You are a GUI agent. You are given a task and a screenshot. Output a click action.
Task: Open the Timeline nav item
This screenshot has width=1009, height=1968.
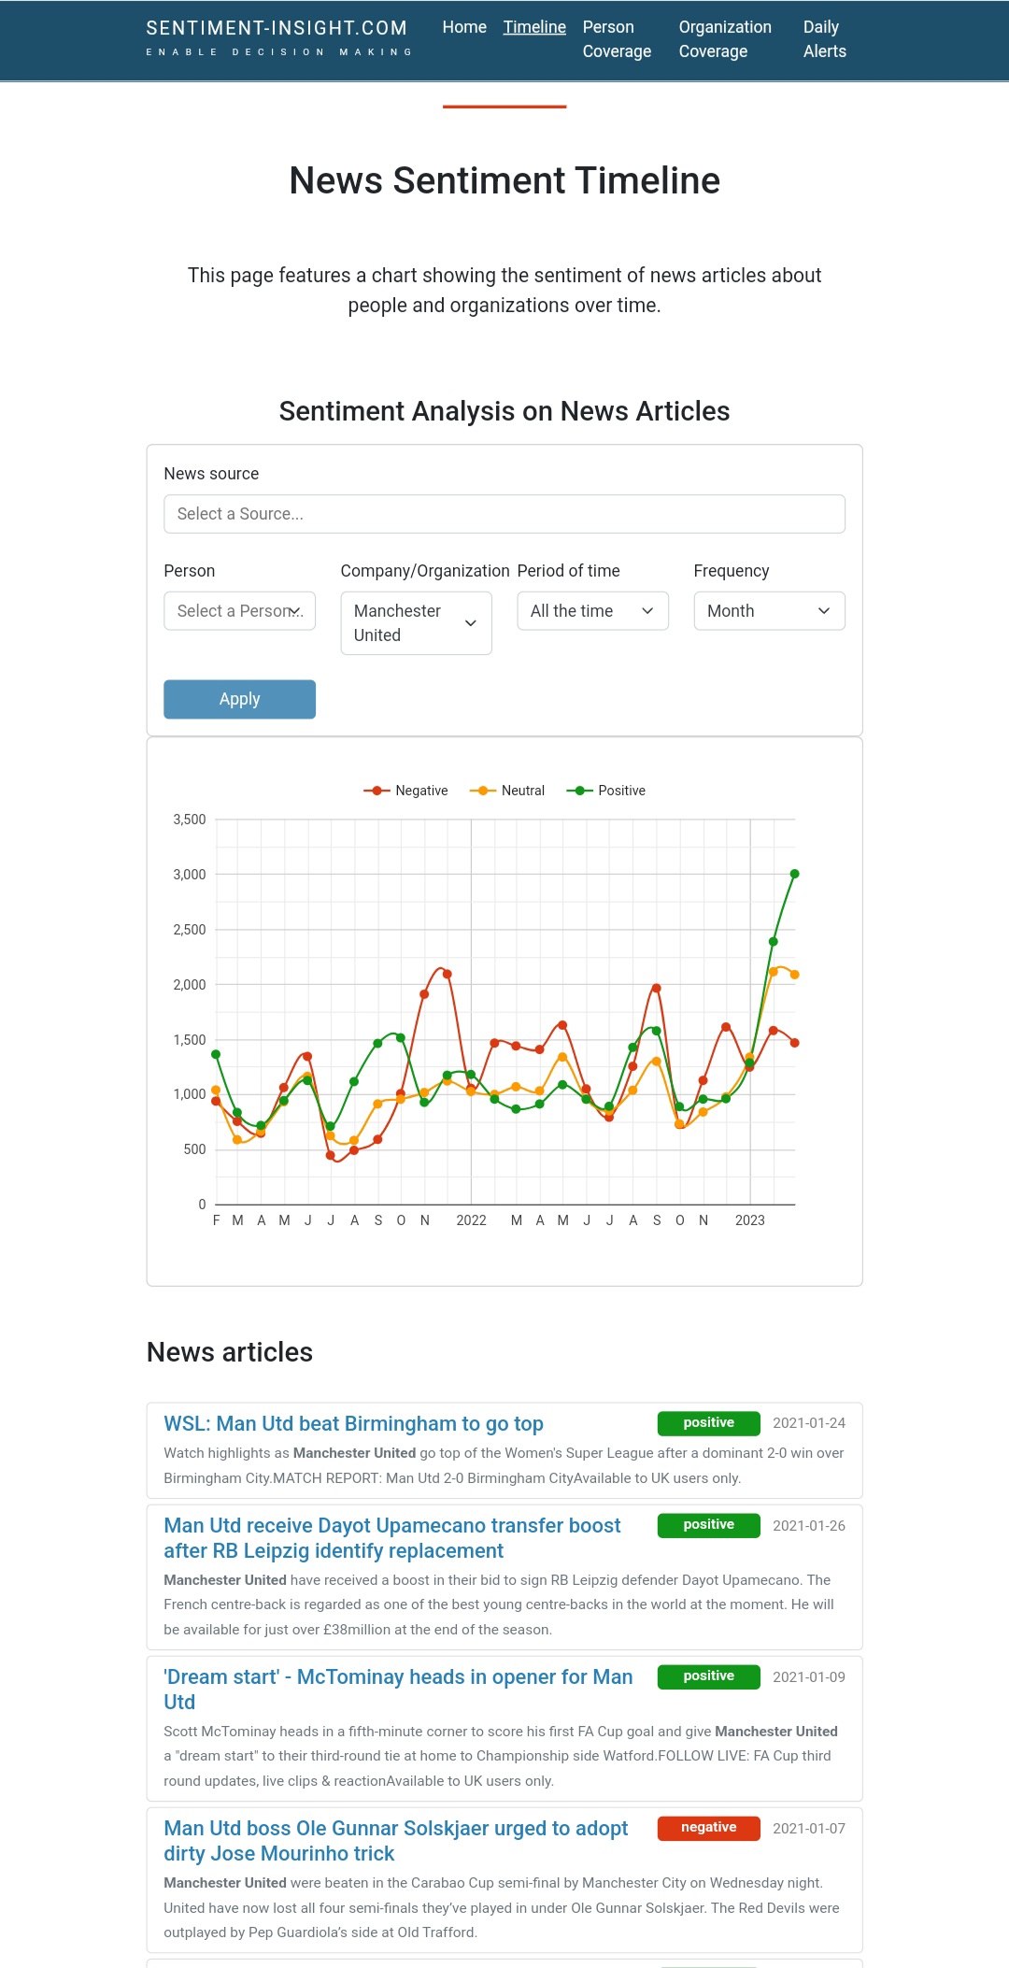534,27
